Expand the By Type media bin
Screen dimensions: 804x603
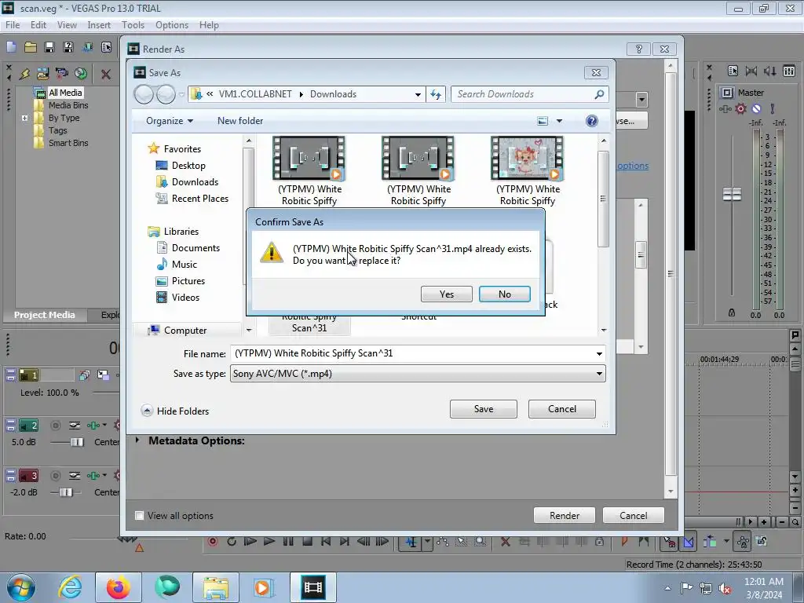coord(24,118)
